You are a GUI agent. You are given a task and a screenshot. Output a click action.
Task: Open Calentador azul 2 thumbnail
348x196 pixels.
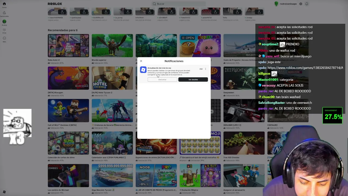coord(112,143)
